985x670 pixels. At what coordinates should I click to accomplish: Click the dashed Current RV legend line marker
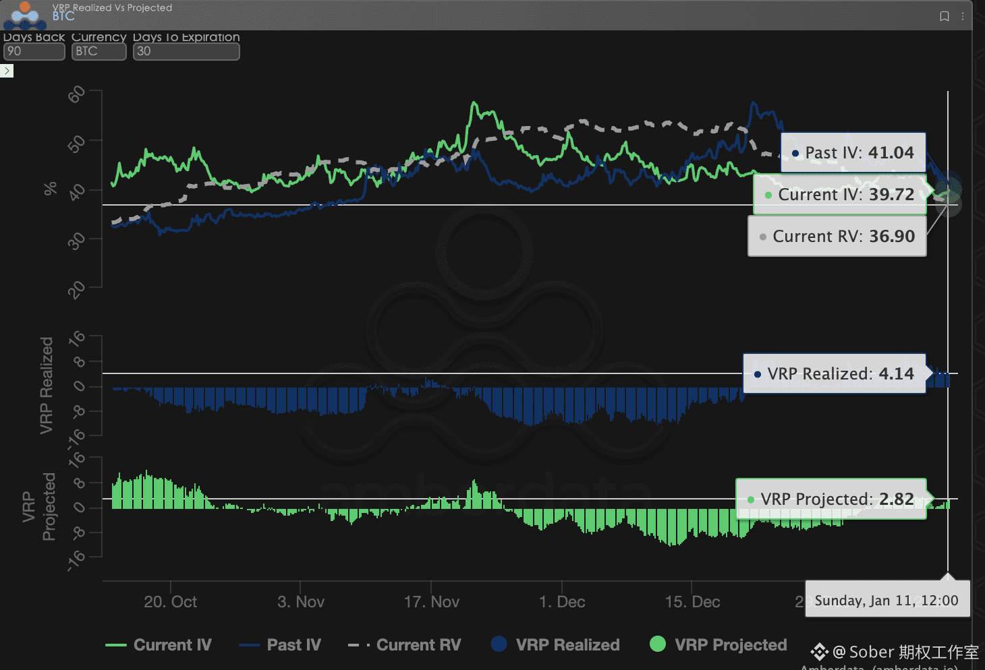click(x=358, y=645)
